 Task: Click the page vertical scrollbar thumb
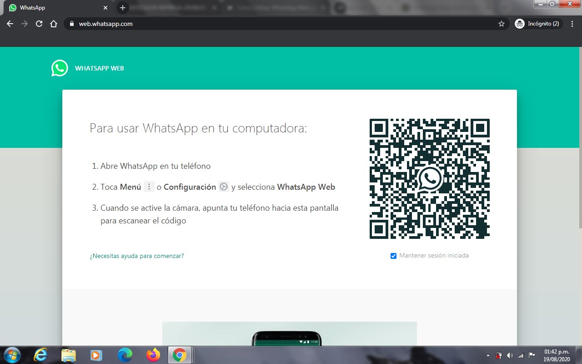point(580,136)
